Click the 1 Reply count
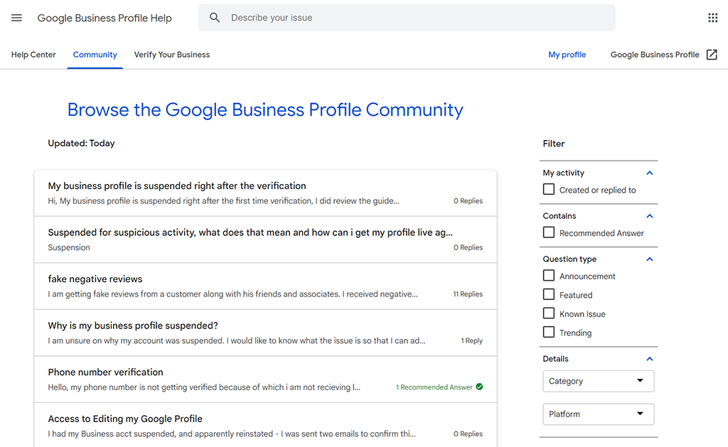728x447 pixels. point(471,340)
